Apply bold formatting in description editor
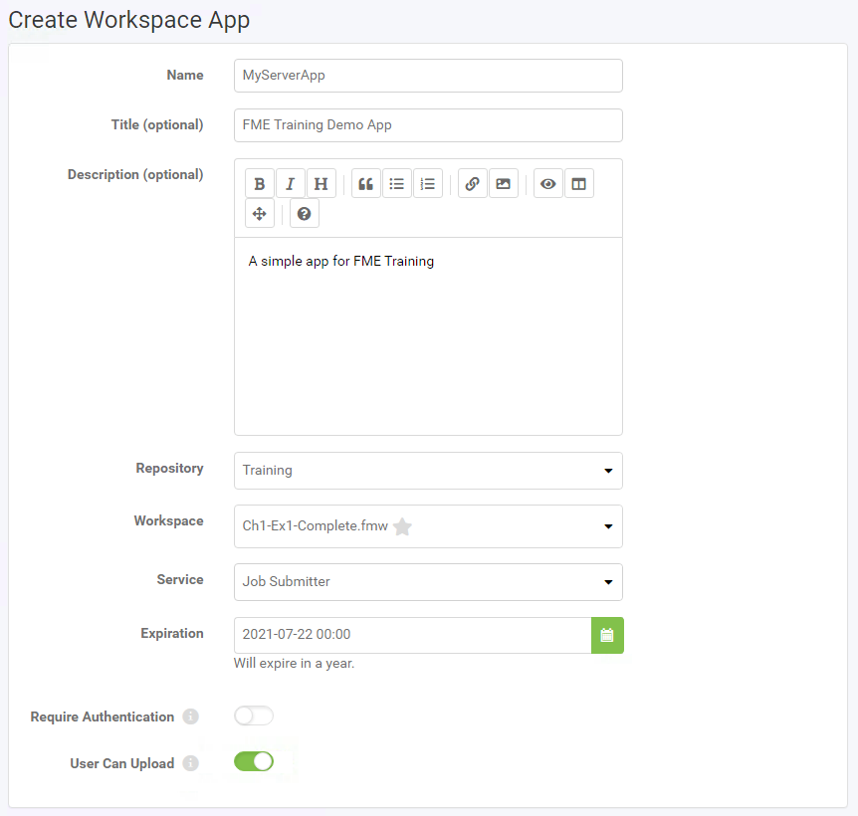The width and height of the screenshot is (858, 816). coord(260,184)
